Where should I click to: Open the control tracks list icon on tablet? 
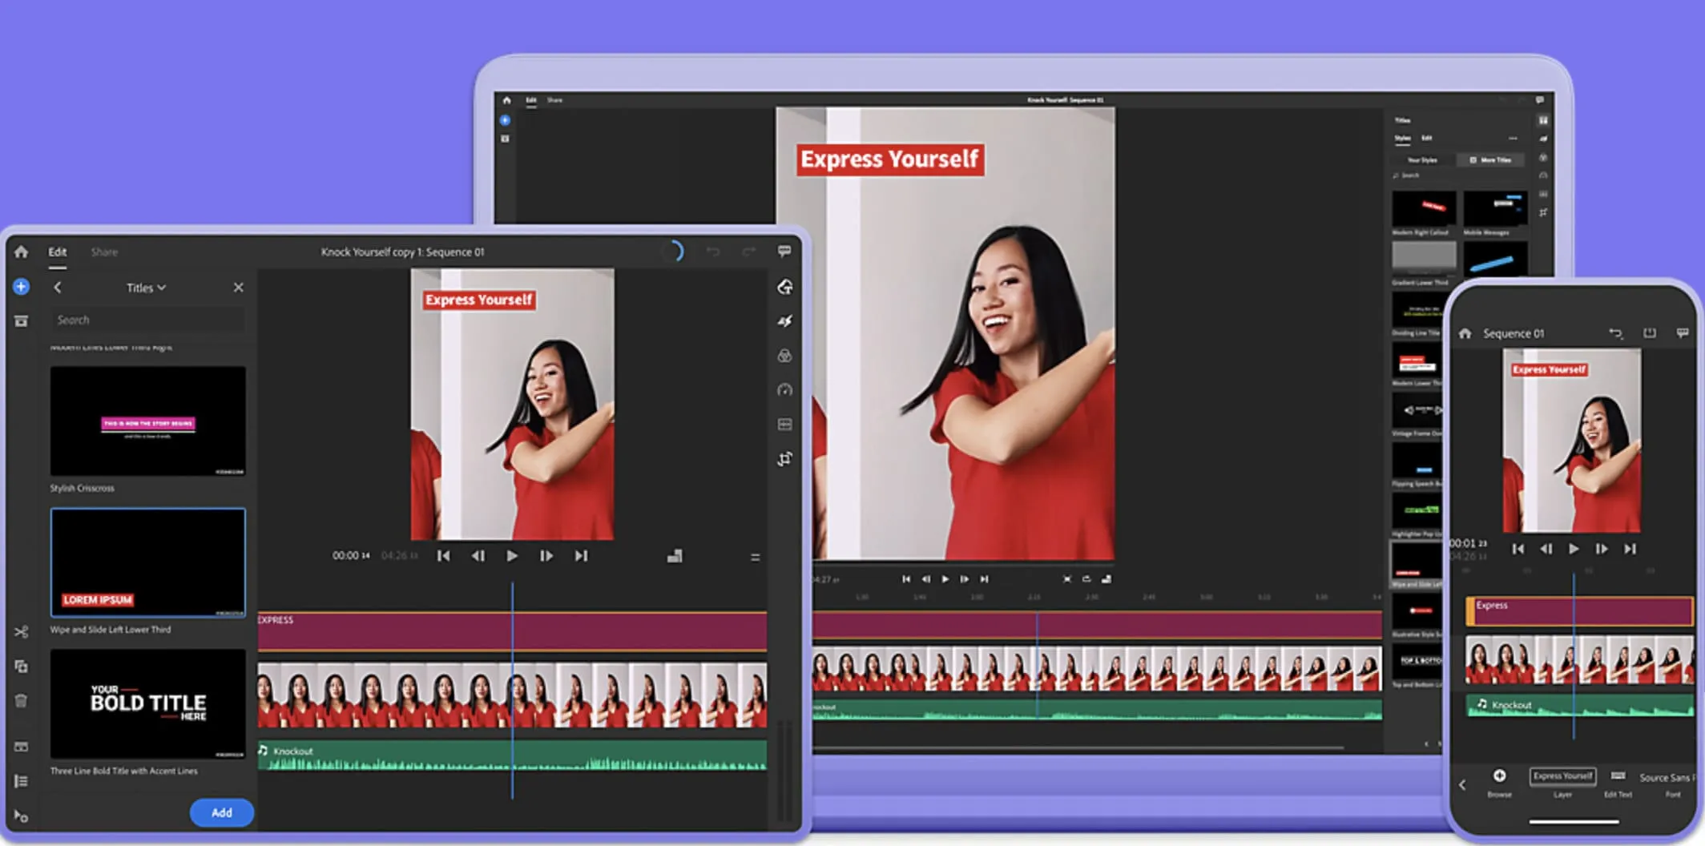coord(22,781)
